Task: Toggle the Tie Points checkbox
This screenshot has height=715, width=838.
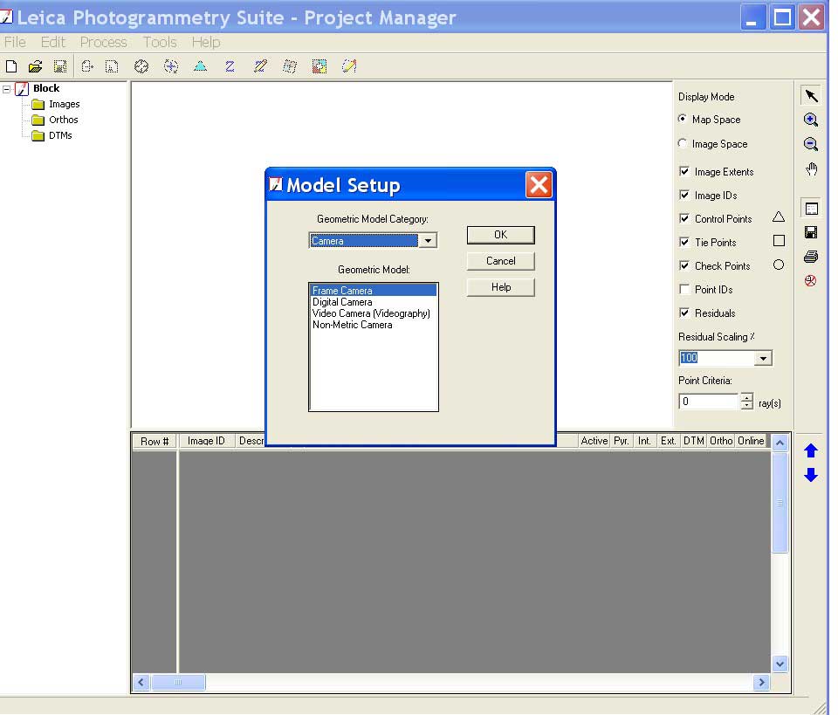Action: click(x=684, y=242)
